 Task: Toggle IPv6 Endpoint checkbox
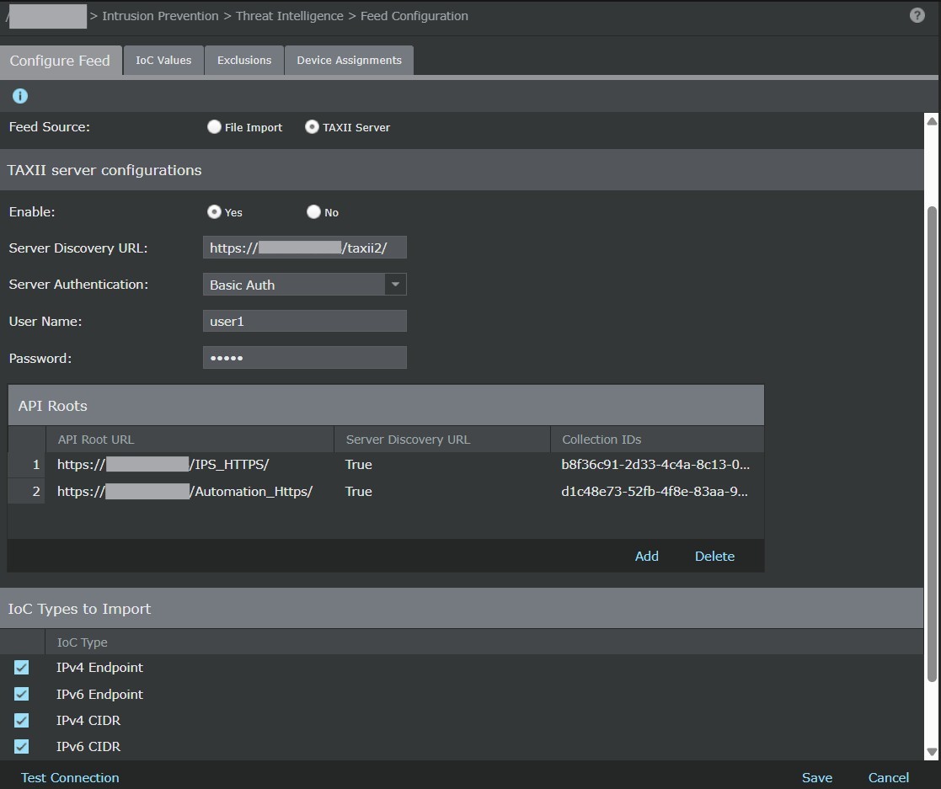point(22,694)
